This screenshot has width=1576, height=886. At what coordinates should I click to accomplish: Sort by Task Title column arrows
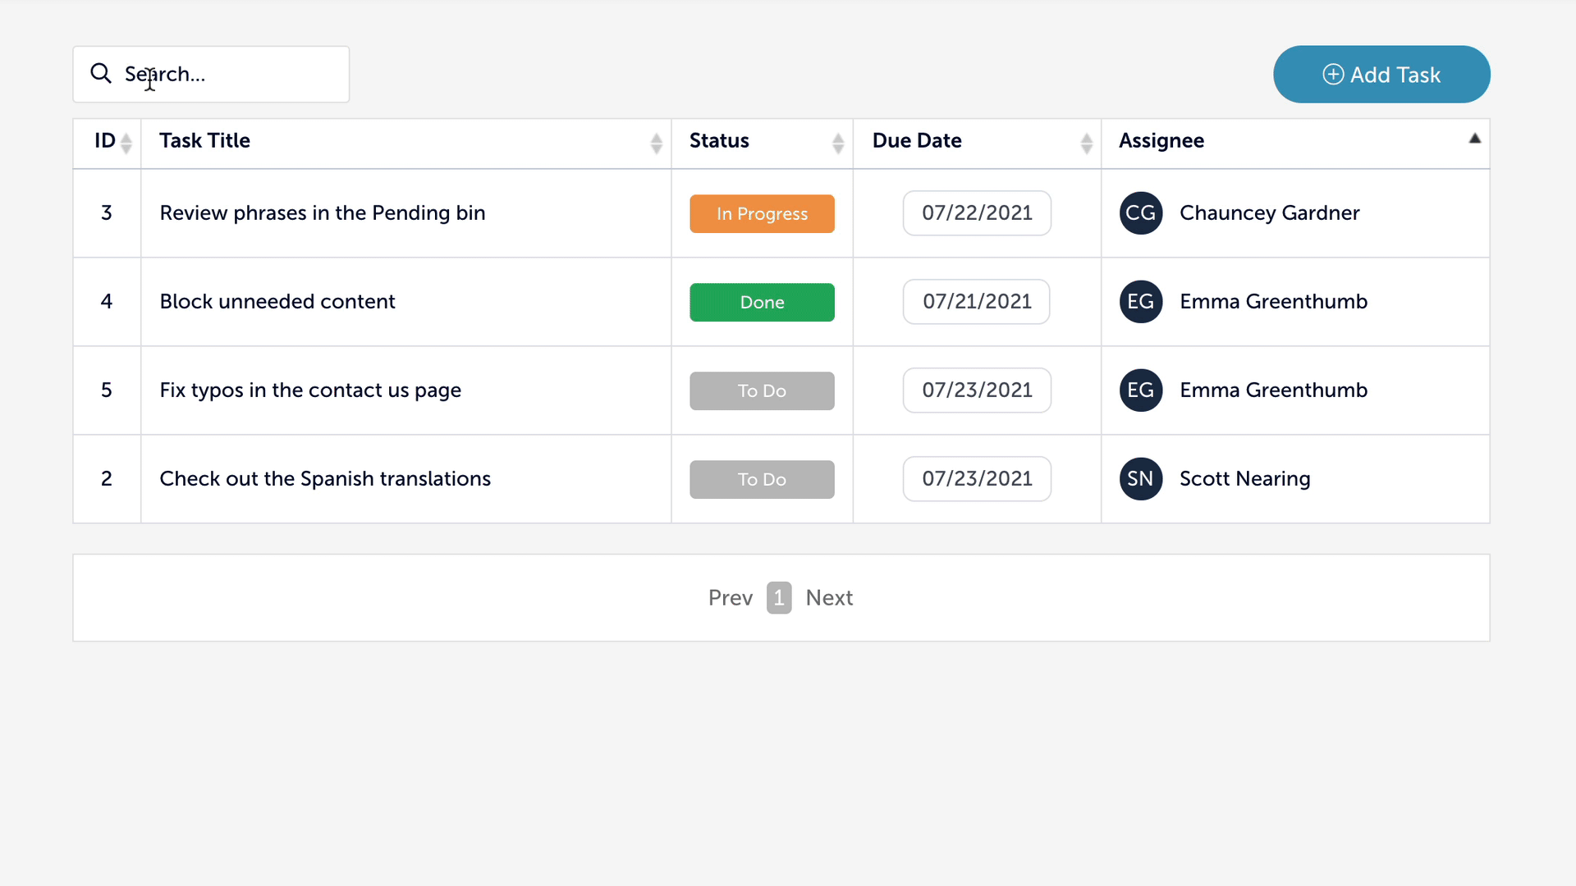click(x=656, y=144)
